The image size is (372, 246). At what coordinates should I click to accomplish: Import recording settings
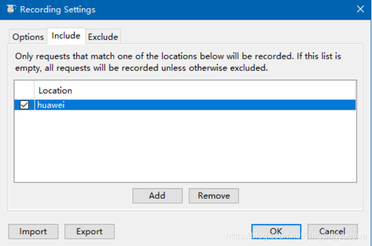33,232
